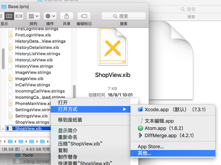221x165 pixels.
Task: Choose App Store... in submenu
Action: tap(173, 146)
